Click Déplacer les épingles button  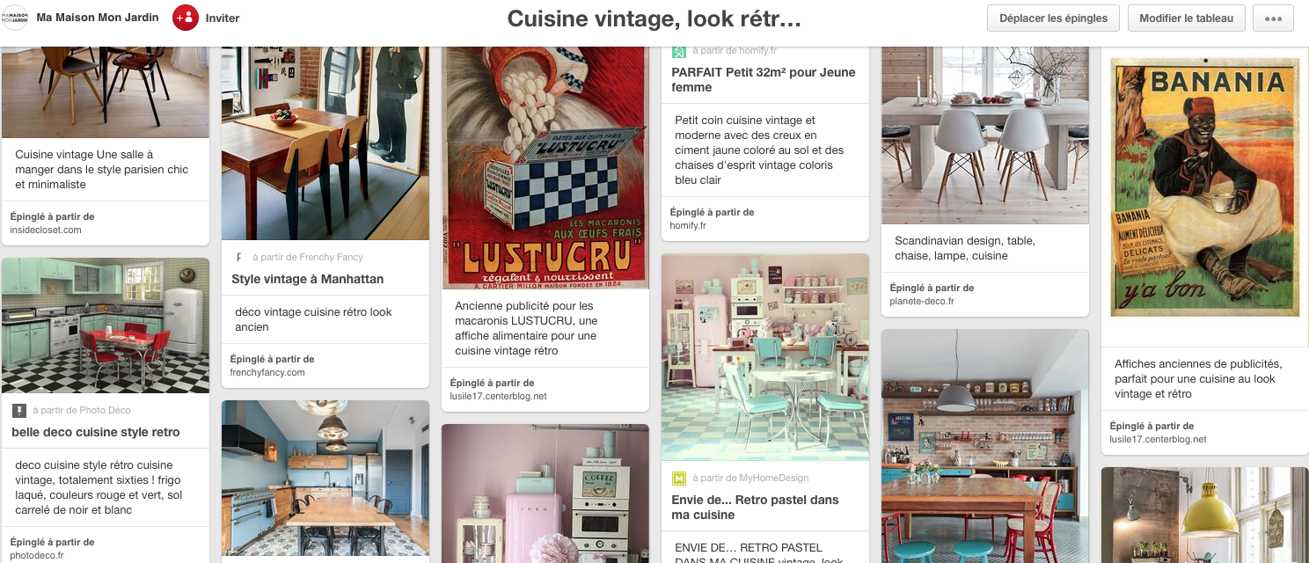[x=1053, y=18]
